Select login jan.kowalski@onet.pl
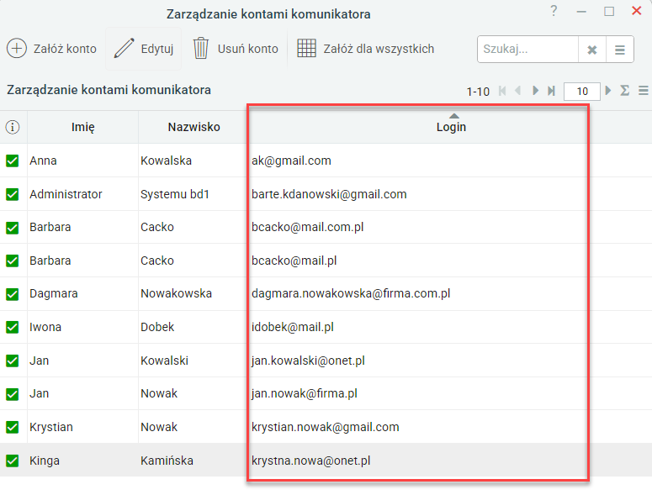The image size is (652, 495). click(x=308, y=361)
